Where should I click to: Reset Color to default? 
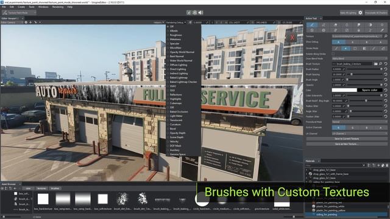pyautogui.click(x=386, y=90)
